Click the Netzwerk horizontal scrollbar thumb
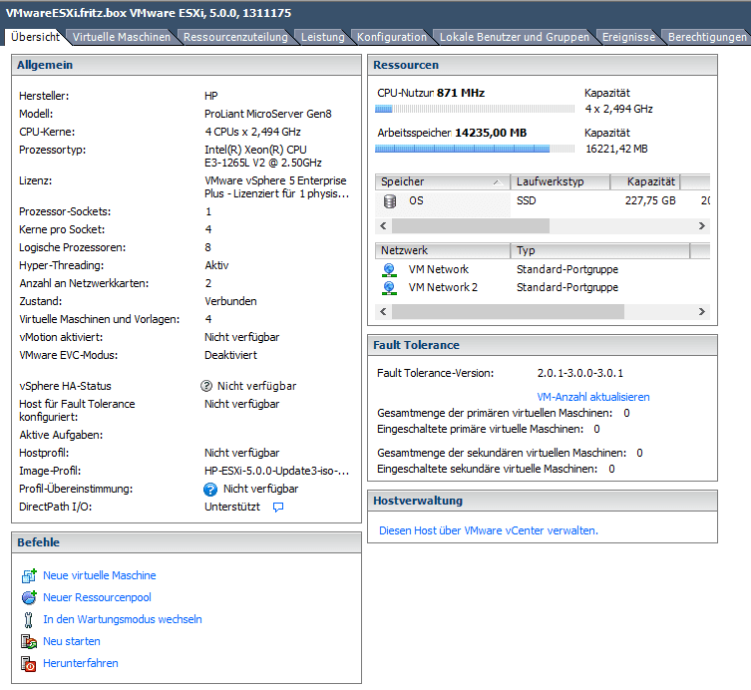Image resolution: width=751 pixels, height=690 pixels. tap(509, 312)
